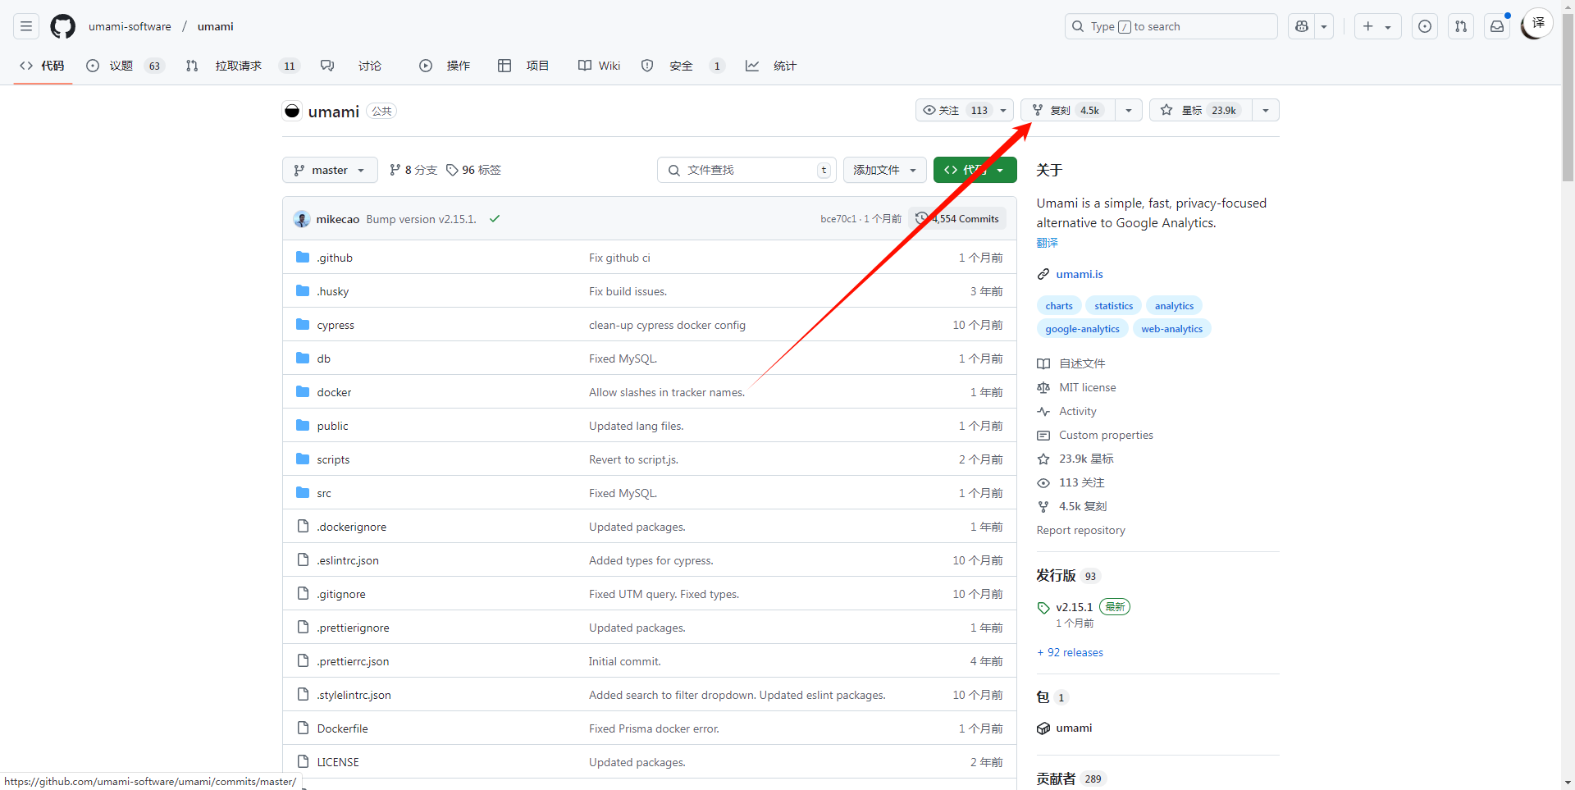
Task: Switch to the 议题 tab
Action: click(x=126, y=66)
